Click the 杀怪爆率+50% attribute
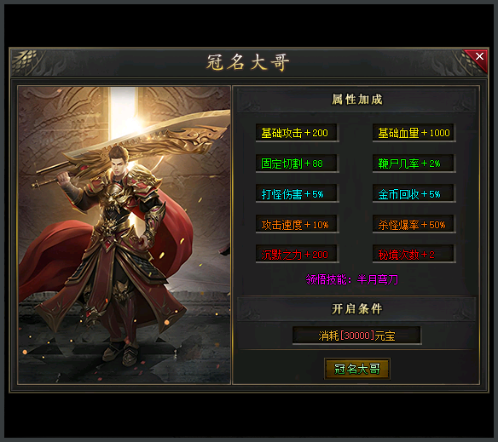This screenshot has height=442, width=498. (x=414, y=224)
